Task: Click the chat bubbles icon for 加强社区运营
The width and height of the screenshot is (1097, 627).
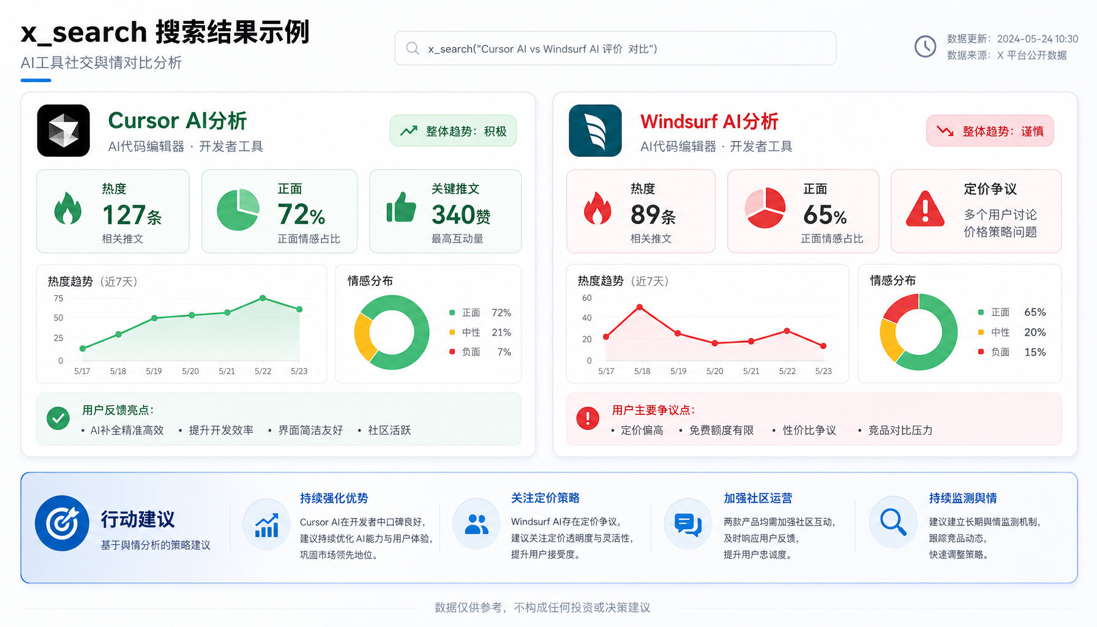Action: tap(688, 525)
